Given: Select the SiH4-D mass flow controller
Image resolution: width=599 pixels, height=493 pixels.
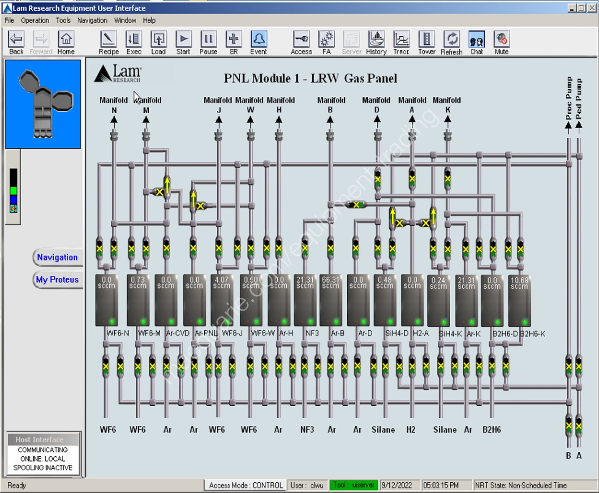Looking at the screenshot, I should [385, 300].
